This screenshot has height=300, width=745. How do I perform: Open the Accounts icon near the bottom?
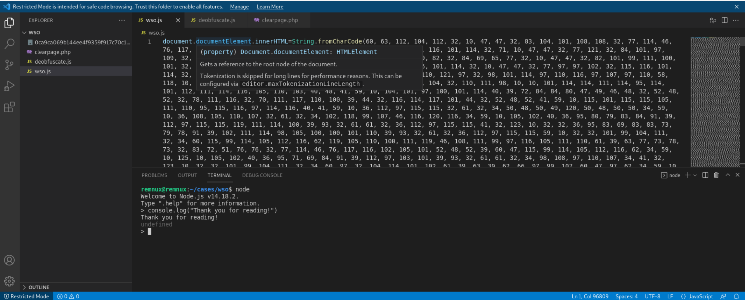[9, 260]
